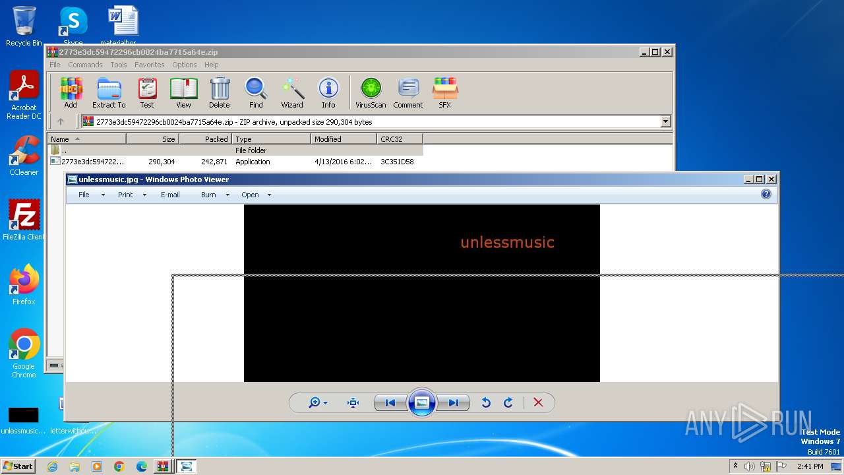Open Chrome from taskbar
Image resolution: width=844 pixels, height=475 pixels.
pos(119,466)
